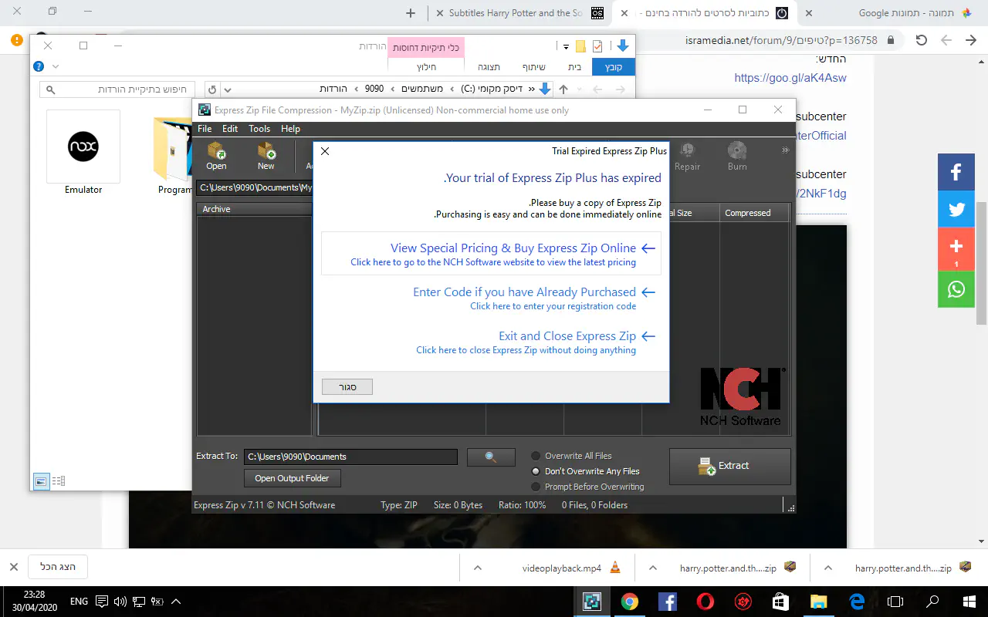Screen dimensions: 988x617
Task: Show hidden system tray icons
Action: click(x=176, y=602)
